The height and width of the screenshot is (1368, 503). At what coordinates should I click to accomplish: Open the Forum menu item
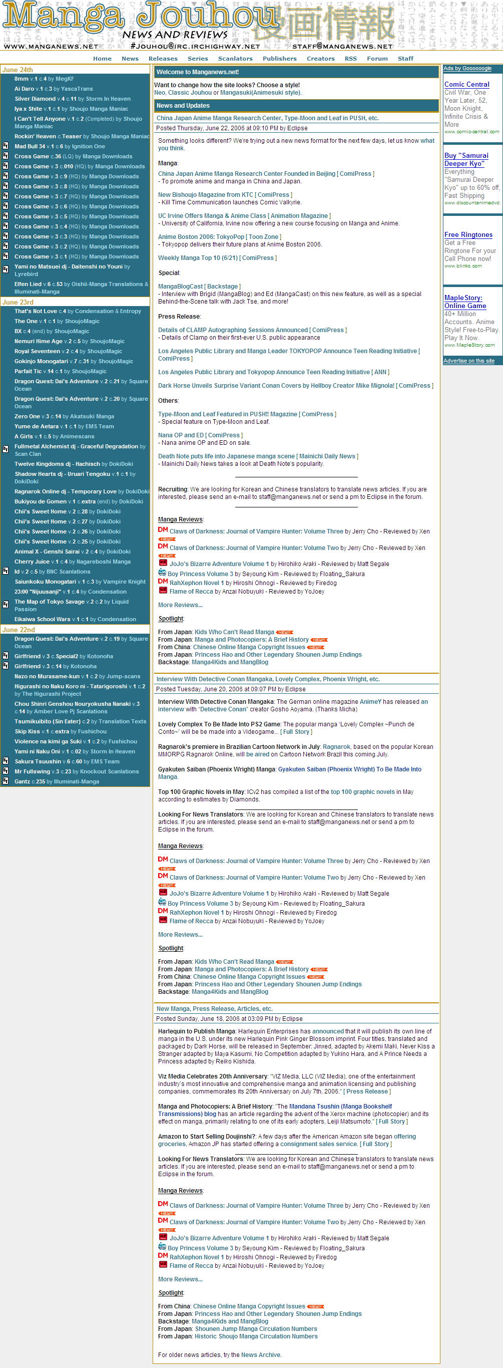377,59
